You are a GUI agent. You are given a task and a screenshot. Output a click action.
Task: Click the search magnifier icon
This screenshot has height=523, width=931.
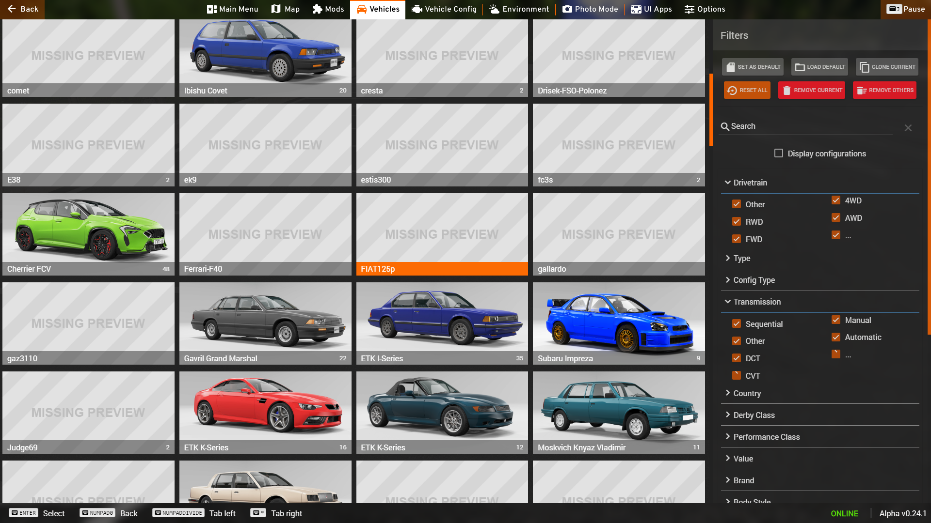pyautogui.click(x=725, y=126)
